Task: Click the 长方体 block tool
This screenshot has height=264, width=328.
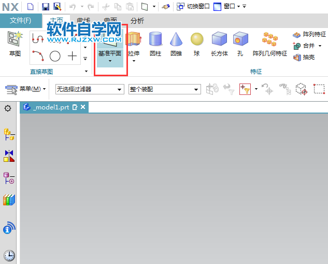Action: (x=219, y=44)
